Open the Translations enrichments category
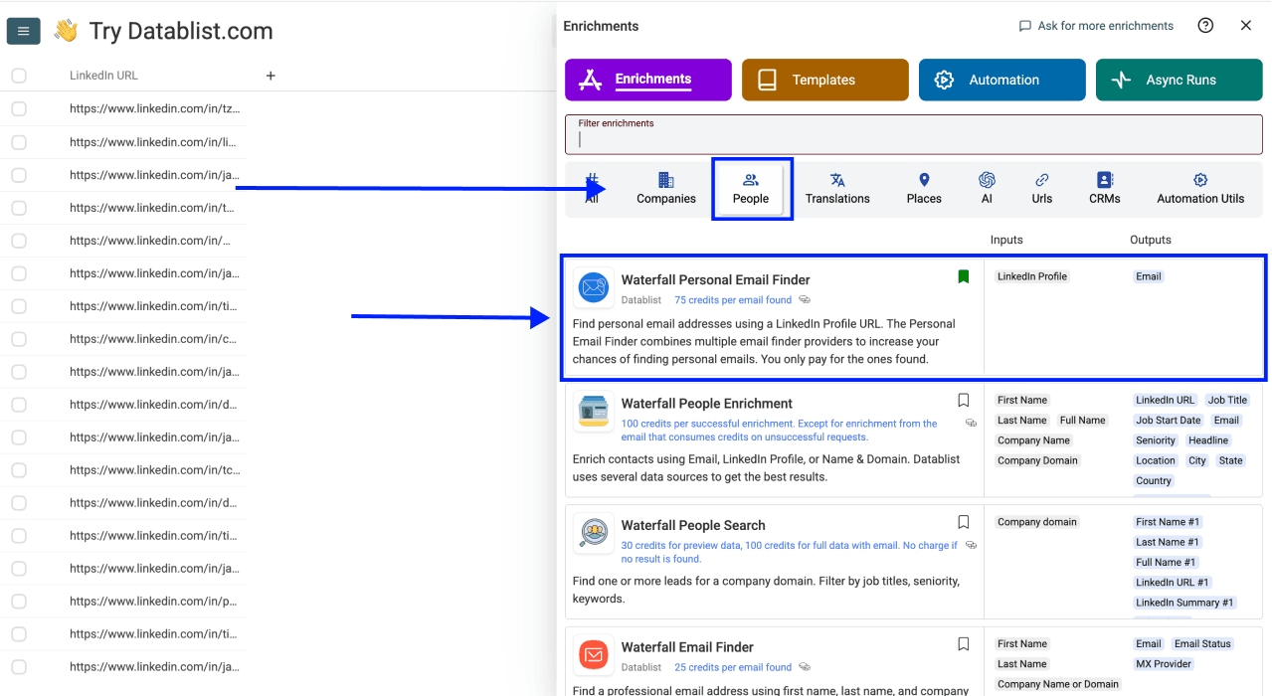The height and width of the screenshot is (696, 1272). (x=837, y=187)
